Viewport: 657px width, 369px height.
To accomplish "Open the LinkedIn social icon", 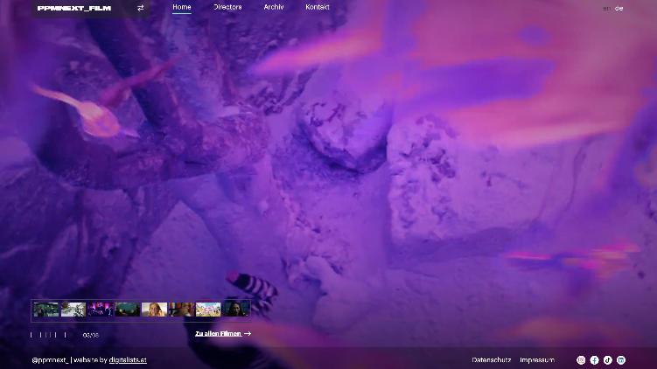I will [x=621, y=360].
